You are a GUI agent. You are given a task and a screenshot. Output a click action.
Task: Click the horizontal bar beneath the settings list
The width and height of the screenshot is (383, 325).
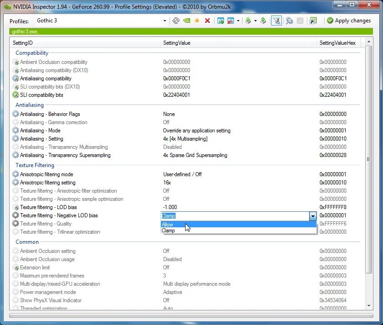click(191, 315)
